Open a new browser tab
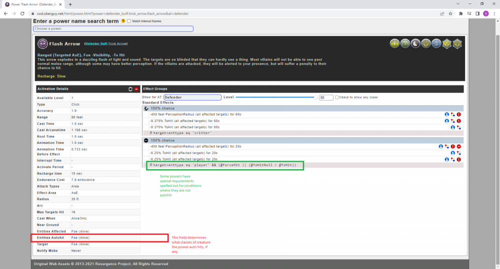The height and width of the screenshot is (269, 500). (70, 4)
